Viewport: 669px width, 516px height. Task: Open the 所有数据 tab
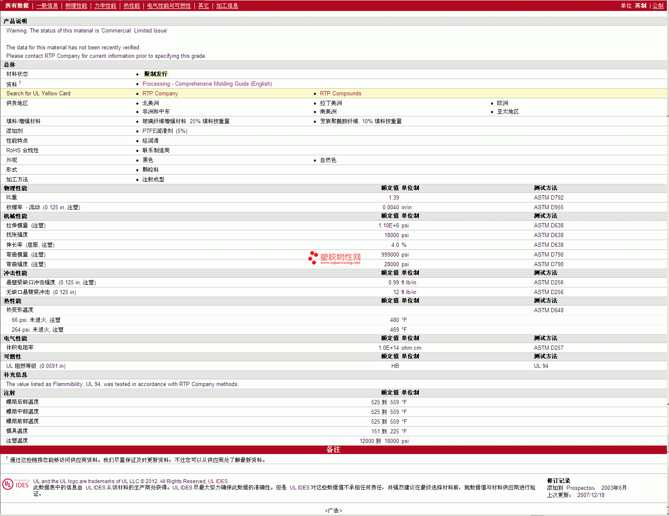pos(17,5)
